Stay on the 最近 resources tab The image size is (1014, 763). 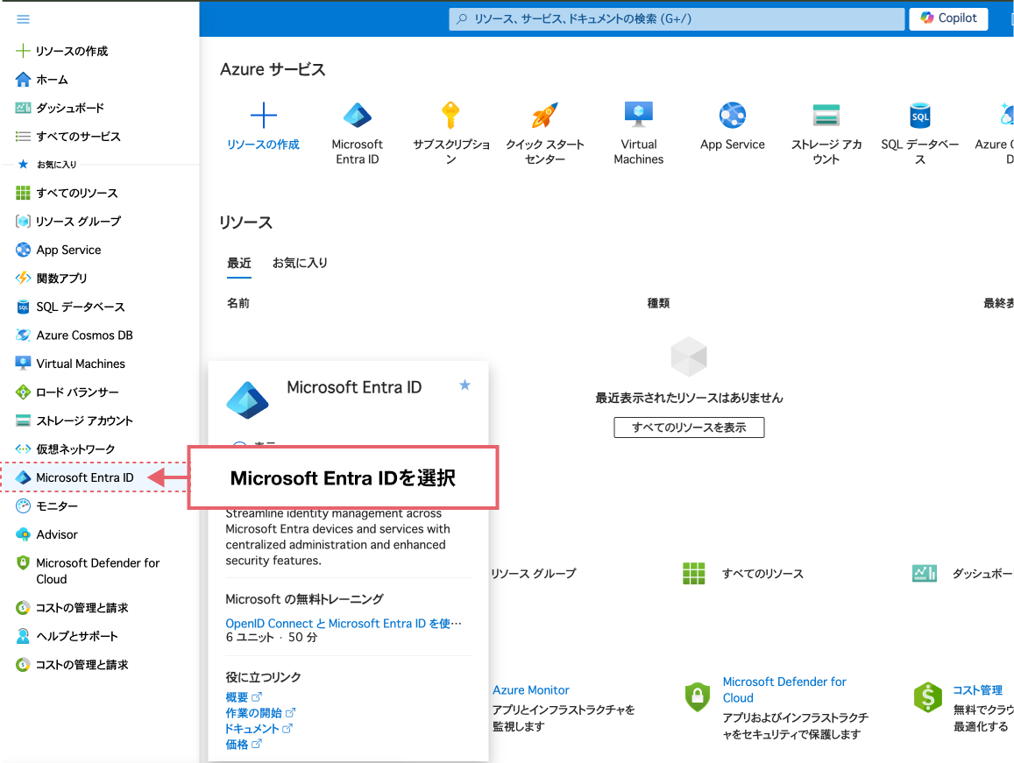pyautogui.click(x=239, y=263)
